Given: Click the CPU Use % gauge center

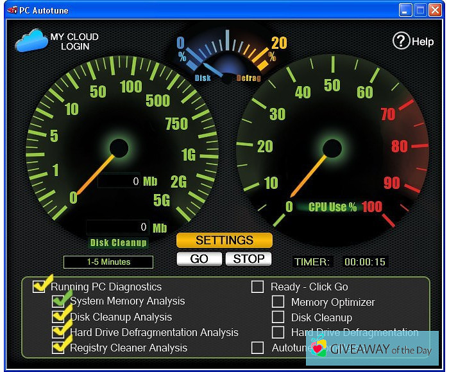Looking at the screenshot, I should 332,148.
